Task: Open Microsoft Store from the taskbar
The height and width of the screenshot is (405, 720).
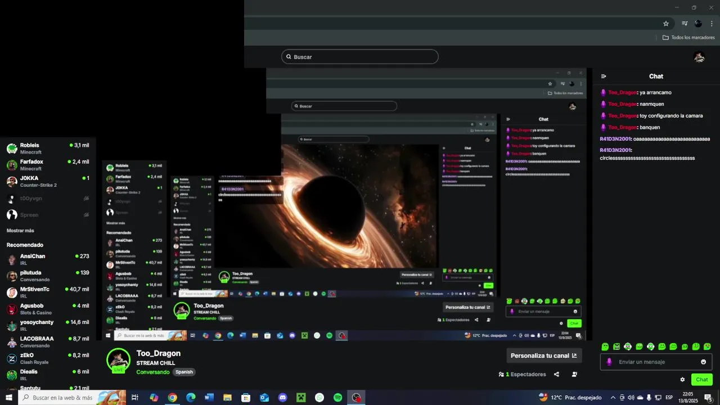Action: coord(246,398)
